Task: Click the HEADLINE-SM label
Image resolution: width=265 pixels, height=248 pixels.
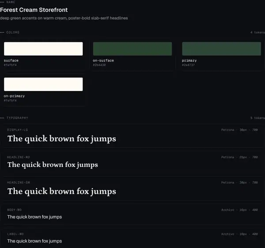Action: click(19, 183)
